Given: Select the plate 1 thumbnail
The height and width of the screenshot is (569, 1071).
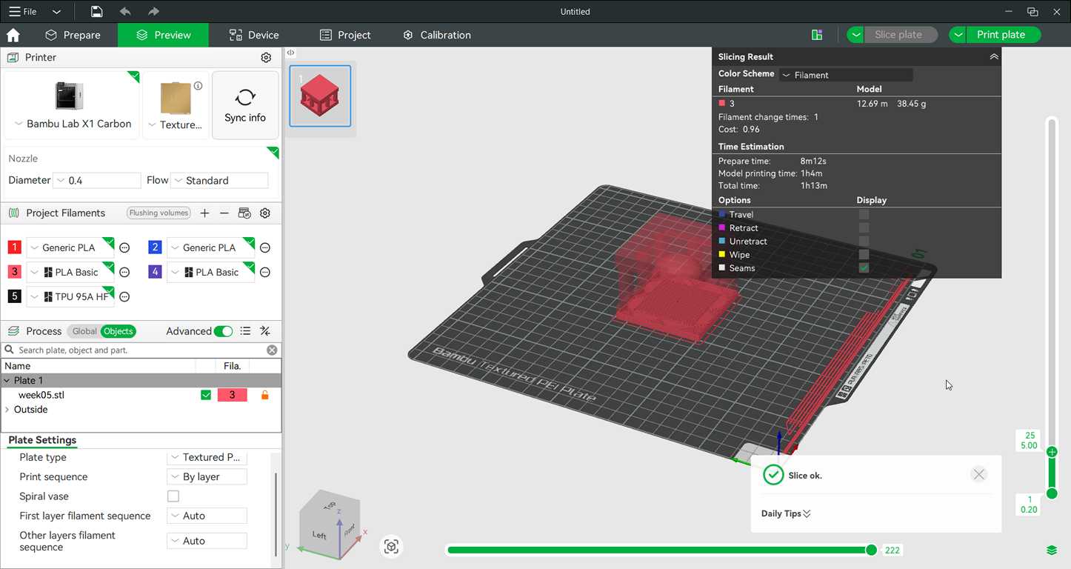Looking at the screenshot, I should coord(320,96).
